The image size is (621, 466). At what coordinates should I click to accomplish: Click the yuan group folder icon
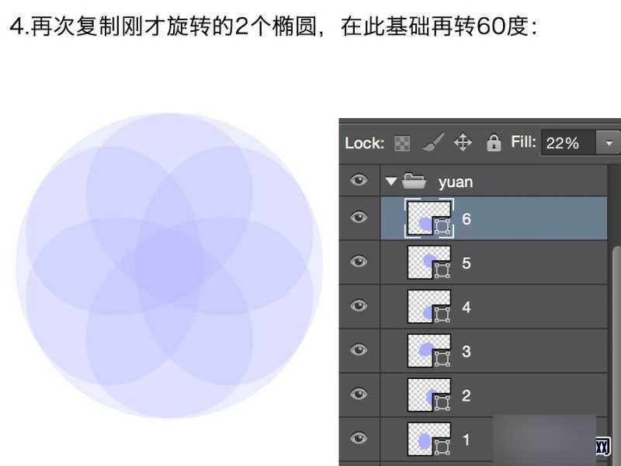tap(415, 181)
